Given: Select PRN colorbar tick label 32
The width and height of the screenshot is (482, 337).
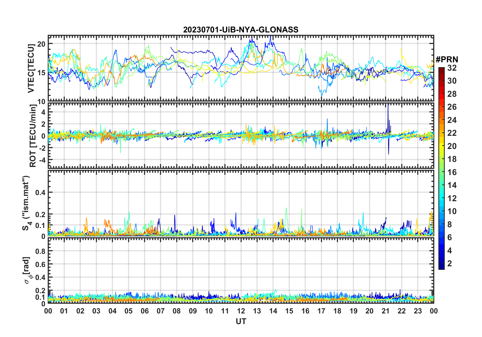Looking at the screenshot, I should click(x=452, y=68).
